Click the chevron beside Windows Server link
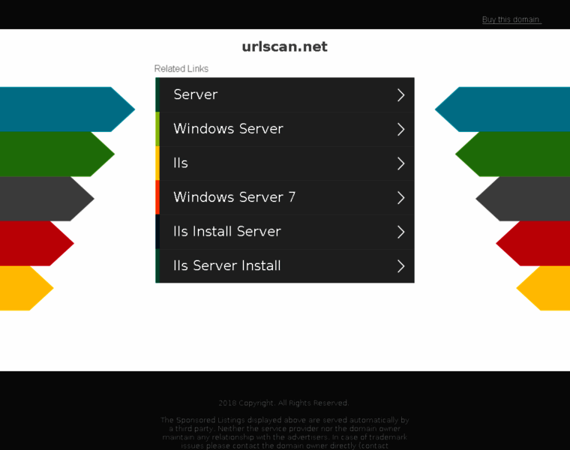 point(400,129)
